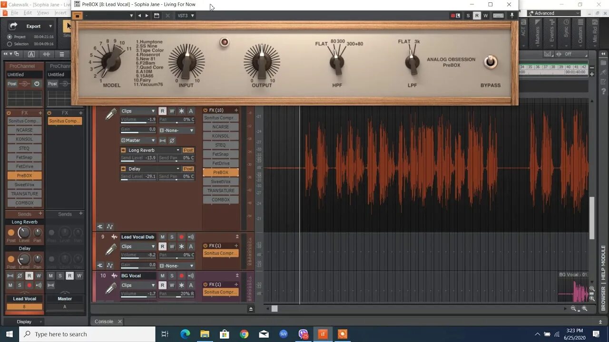This screenshot has width=609, height=342.
Task: Open the VST3 dropdown menu
Action: (x=186, y=16)
